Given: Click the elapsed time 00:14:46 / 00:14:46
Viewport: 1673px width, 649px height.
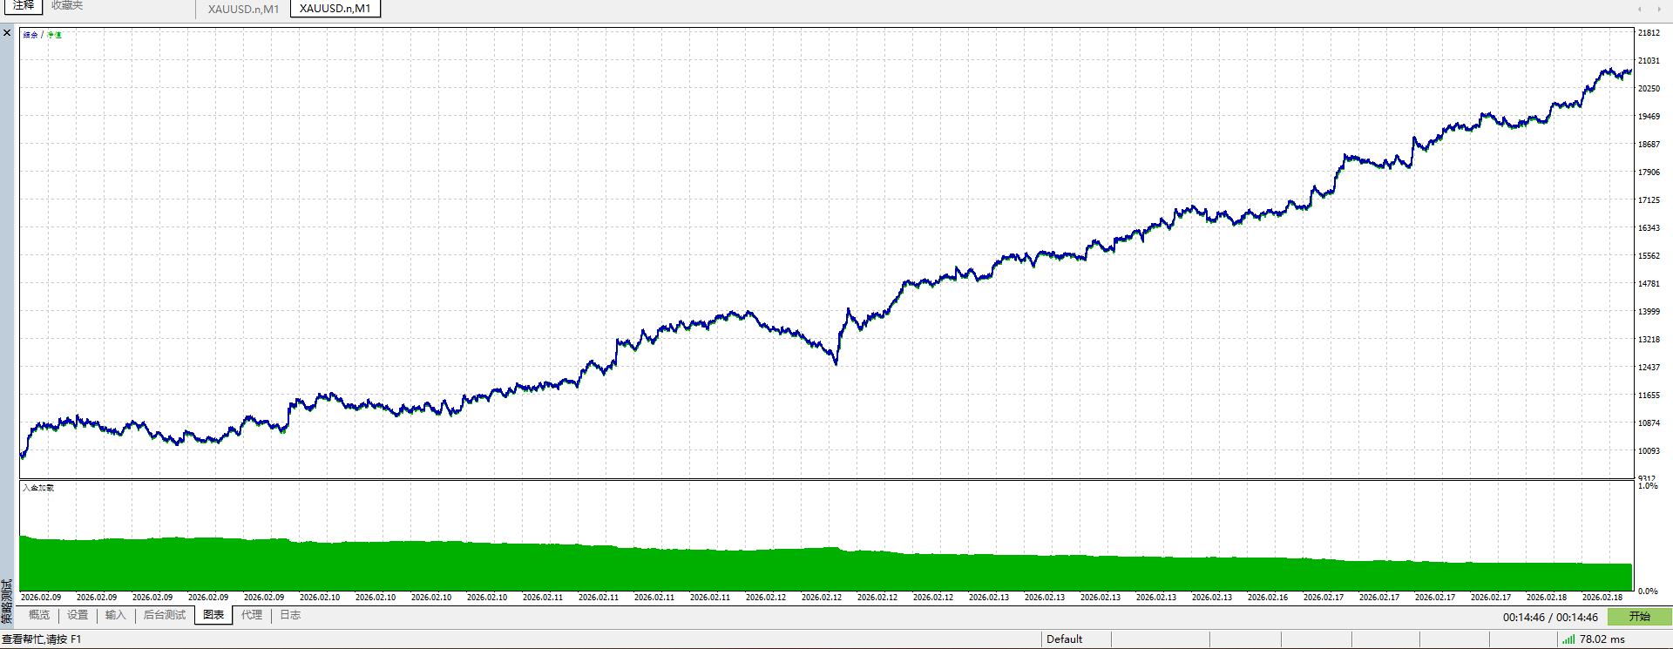Looking at the screenshot, I should 1550,618.
